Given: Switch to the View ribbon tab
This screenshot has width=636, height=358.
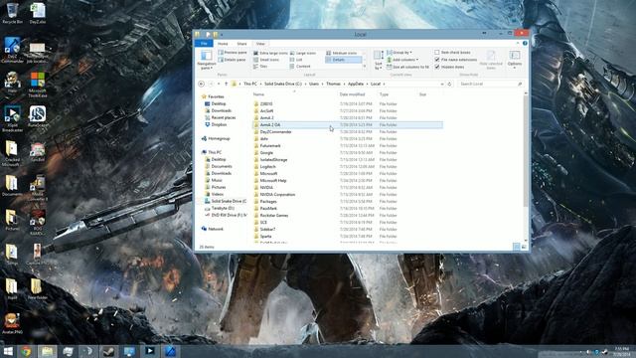Looking at the screenshot, I should pos(260,44).
